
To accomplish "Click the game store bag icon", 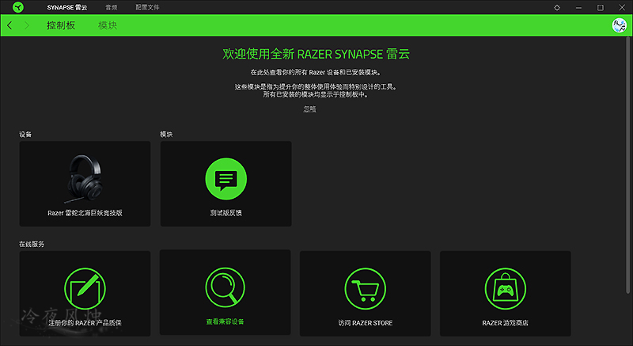I will coord(506,289).
